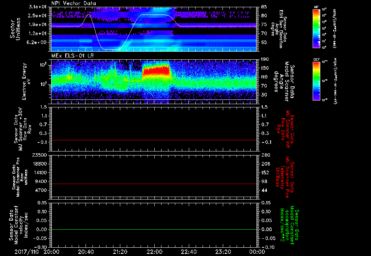371x256 pixels.
Task: Select the 20:00 time axis label
Action: pyautogui.click(x=51, y=252)
